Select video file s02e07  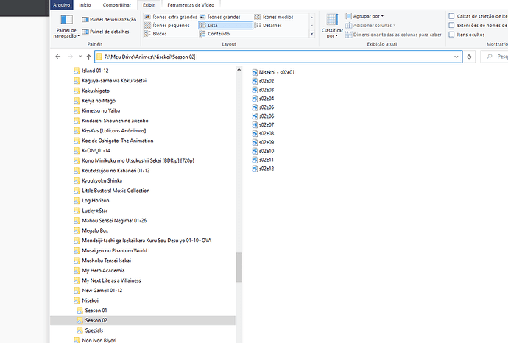(263, 125)
